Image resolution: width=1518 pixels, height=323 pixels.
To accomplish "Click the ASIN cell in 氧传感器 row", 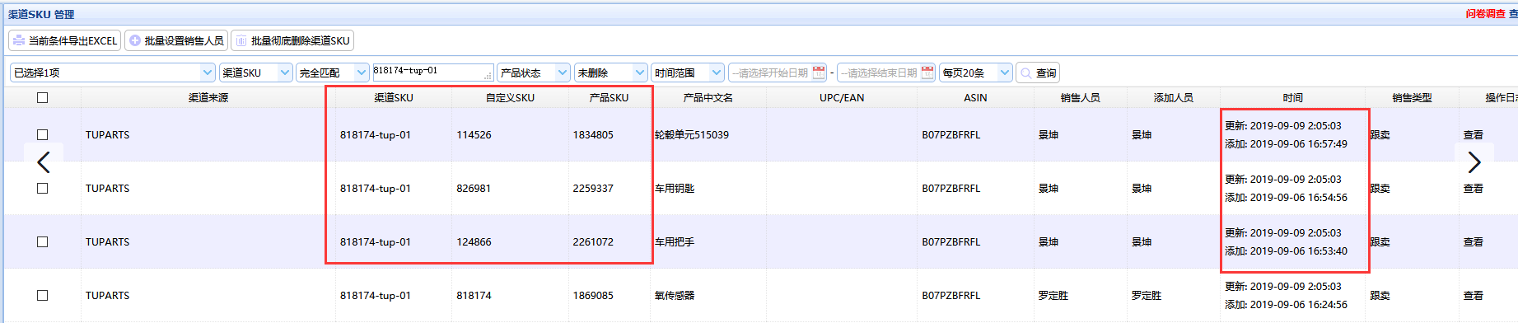I will click(951, 295).
